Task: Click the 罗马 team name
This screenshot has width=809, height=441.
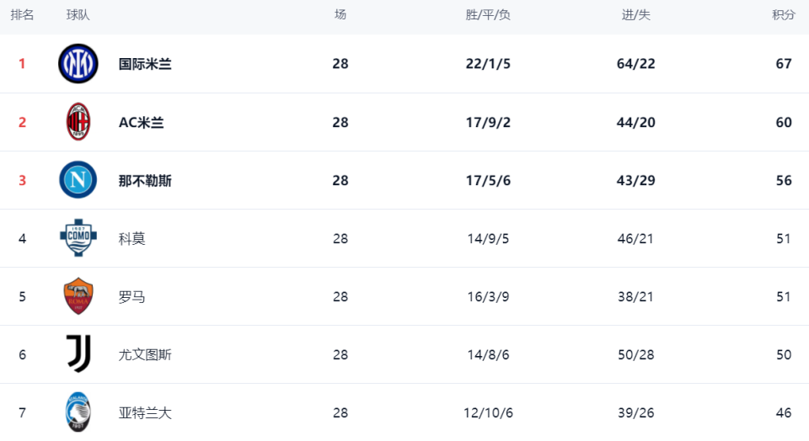Action: click(x=132, y=296)
